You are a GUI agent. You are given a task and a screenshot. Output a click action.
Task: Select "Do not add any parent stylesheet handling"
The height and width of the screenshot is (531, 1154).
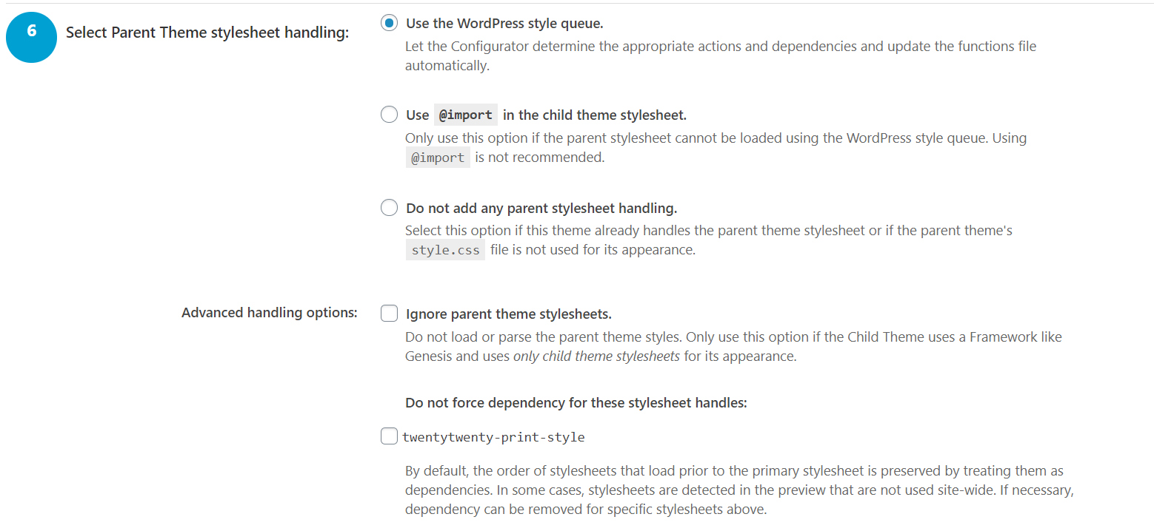[389, 207]
